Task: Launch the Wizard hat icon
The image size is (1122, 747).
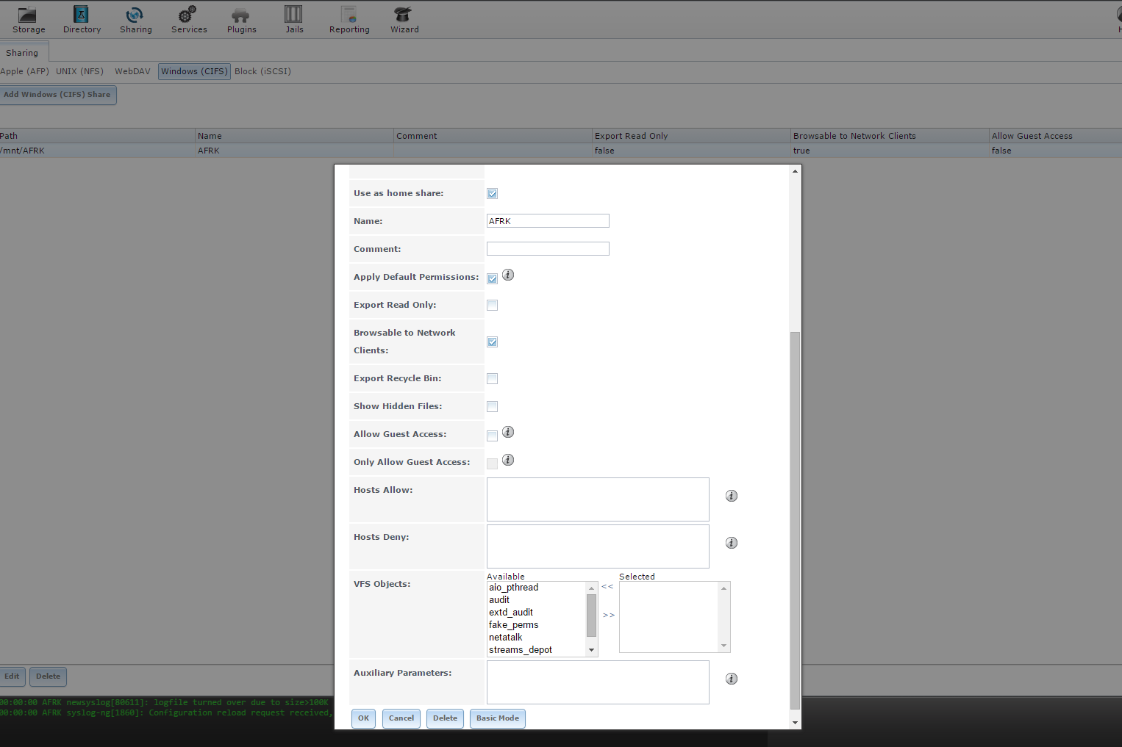Action: pyautogui.click(x=404, y=15)
